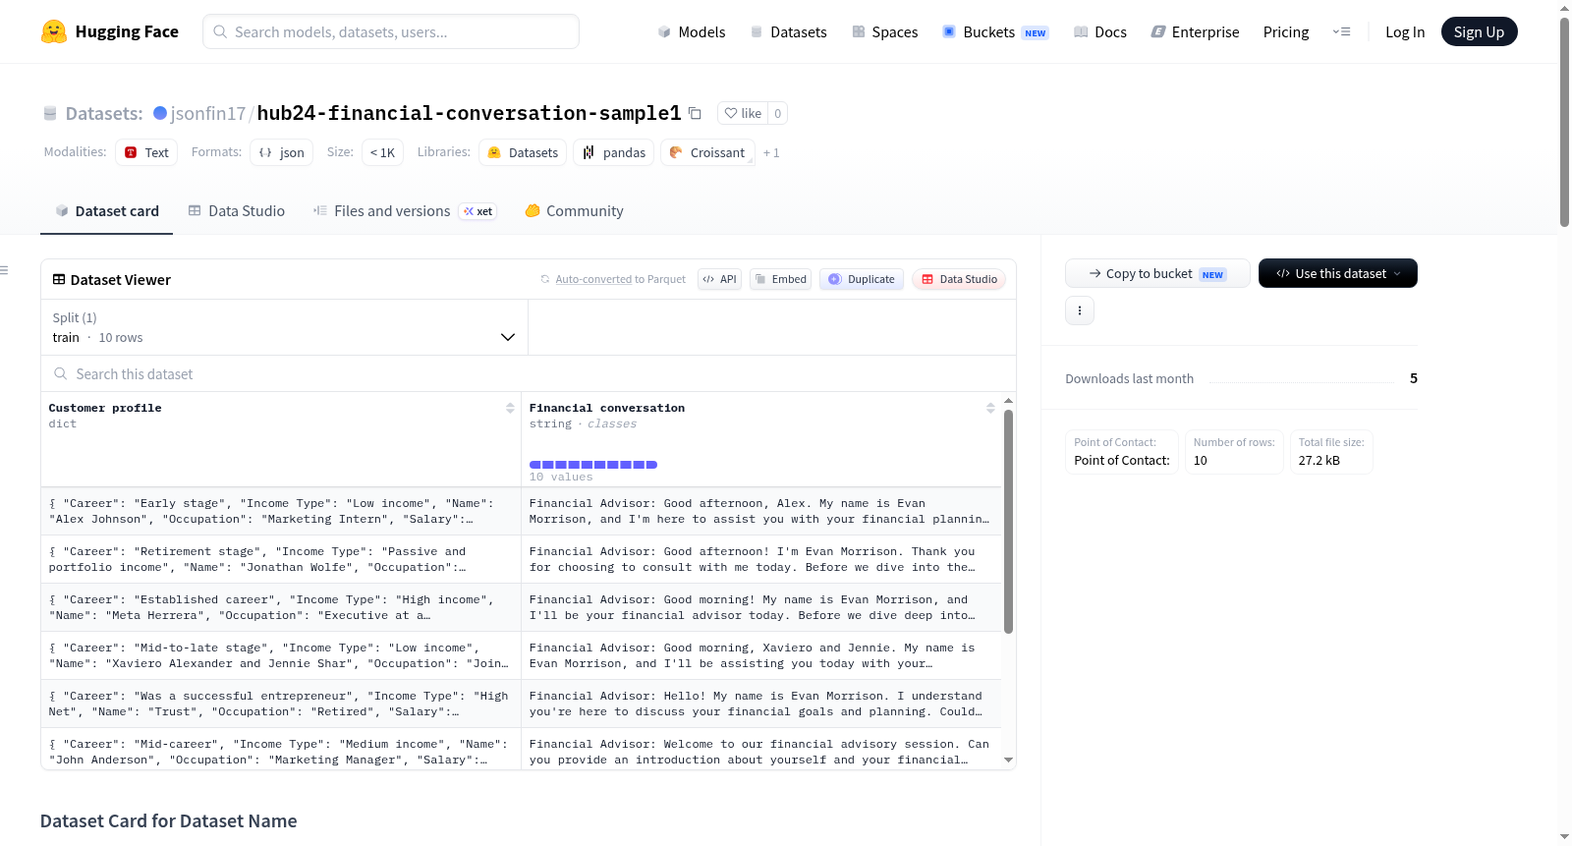Open Buckets in the navigation

(x=995, y=31)
